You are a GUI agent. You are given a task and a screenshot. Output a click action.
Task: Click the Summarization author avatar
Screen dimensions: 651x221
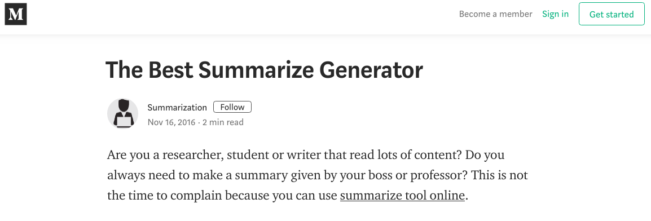click(x=122, y=114)
